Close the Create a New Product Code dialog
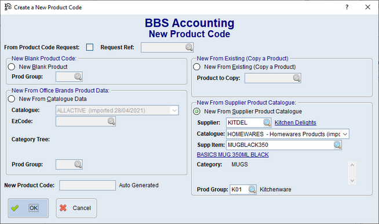 click(x=367, y=8)
